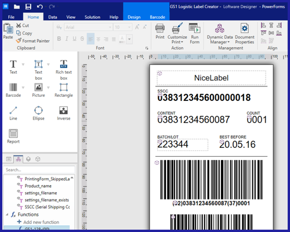
Task: Click Add new function
Action: (x=38, y=222)
